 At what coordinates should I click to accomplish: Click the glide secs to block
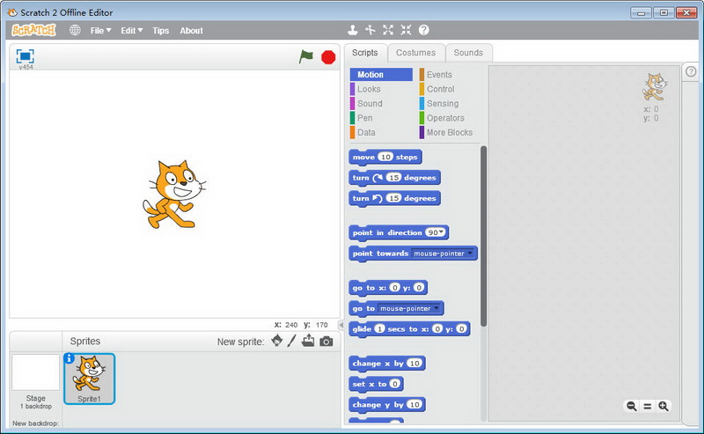click(409, 329)
